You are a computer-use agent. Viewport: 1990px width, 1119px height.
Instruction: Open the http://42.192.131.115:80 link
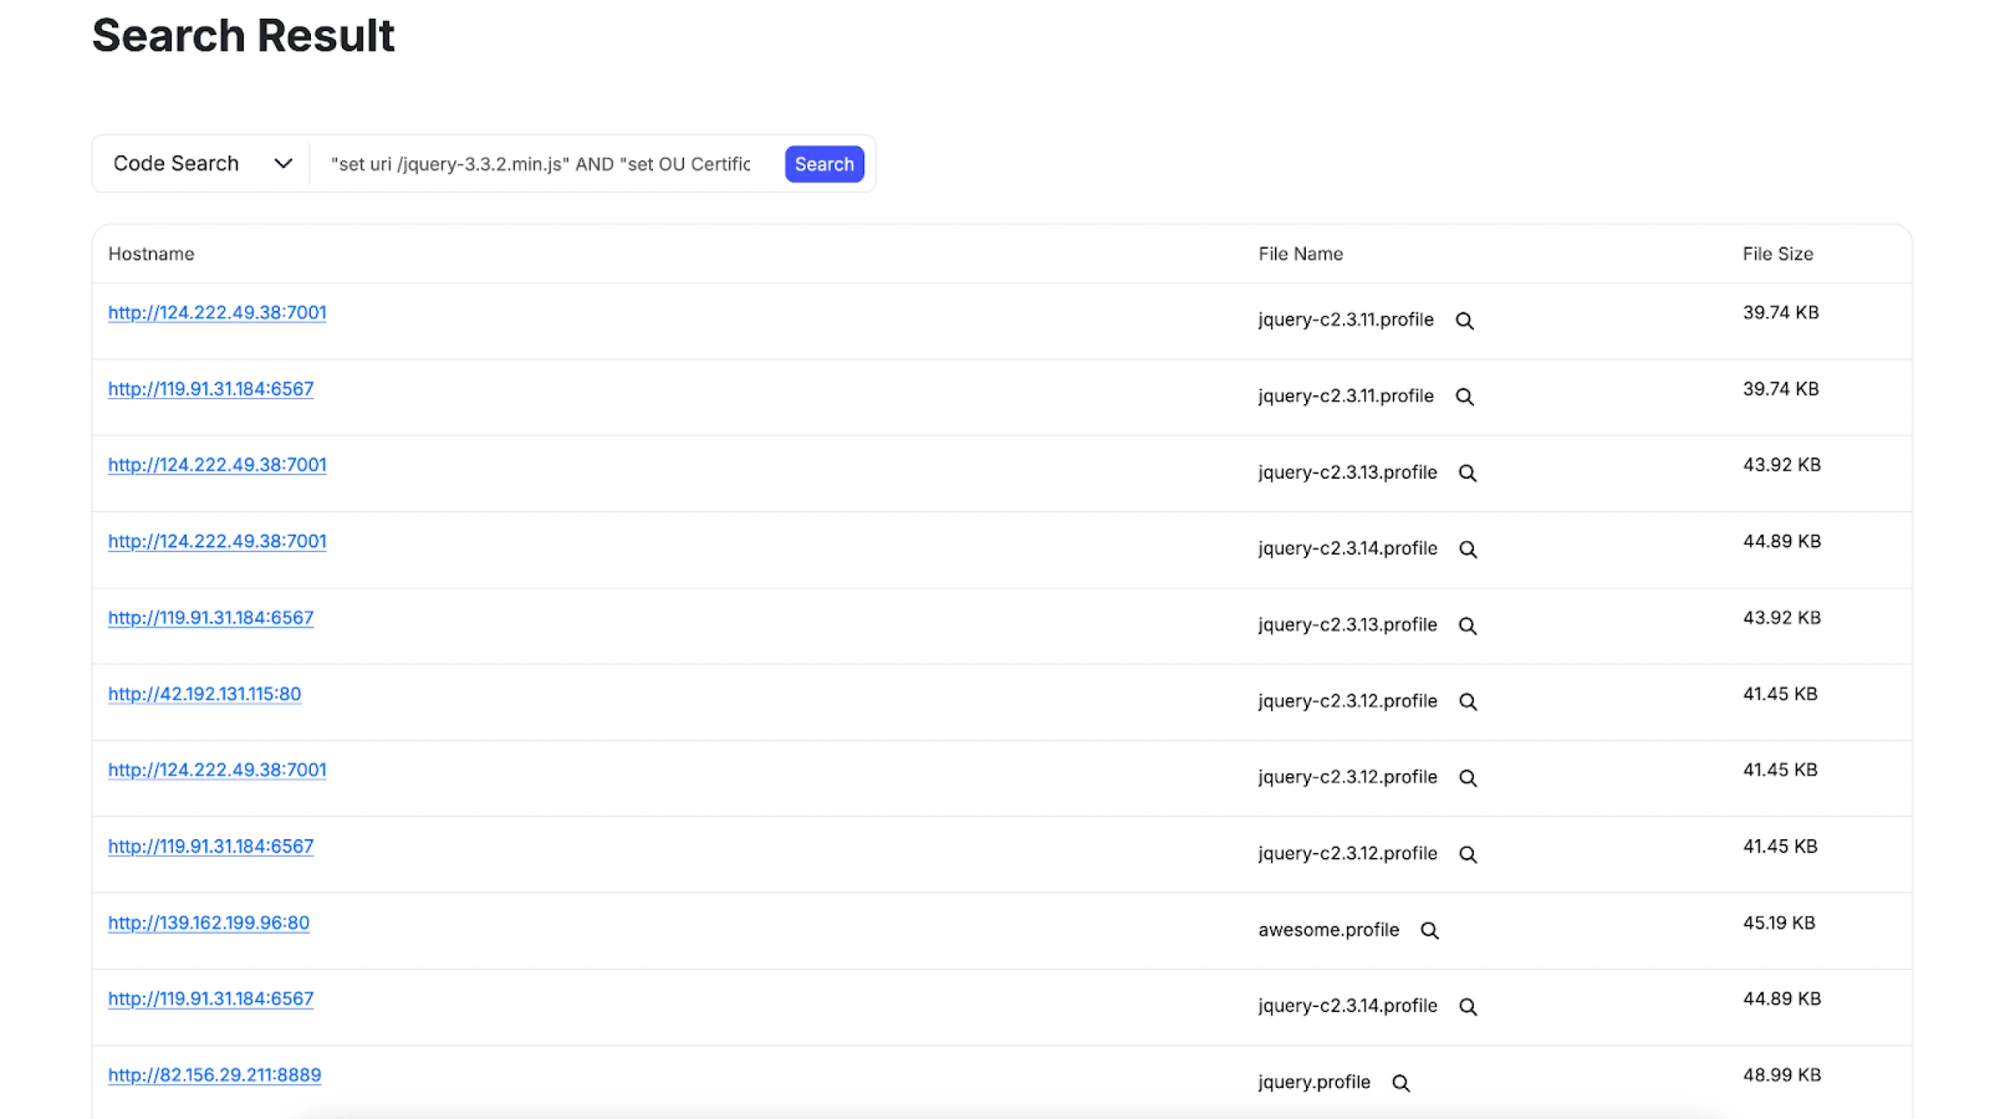coord(204,694)
